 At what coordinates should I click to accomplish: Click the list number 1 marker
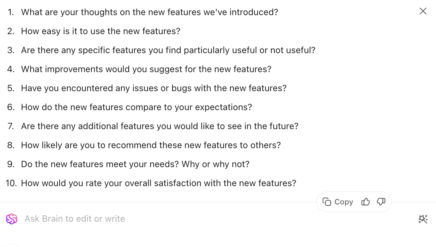(11, 12)
